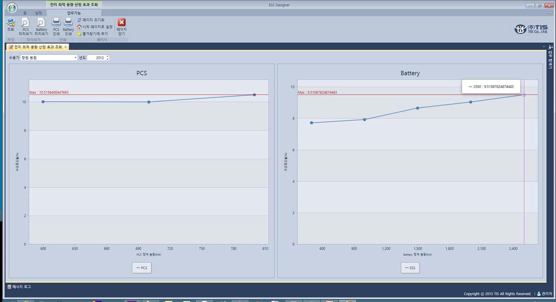
Task: Click the Battery data point at 2500
Action: 524,95
